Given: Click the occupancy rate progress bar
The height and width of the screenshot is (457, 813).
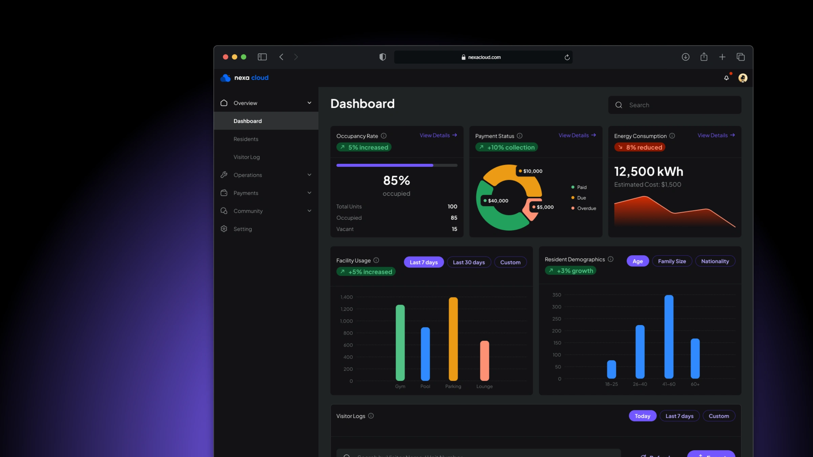Looking at the screenshot, I should 397,165.
